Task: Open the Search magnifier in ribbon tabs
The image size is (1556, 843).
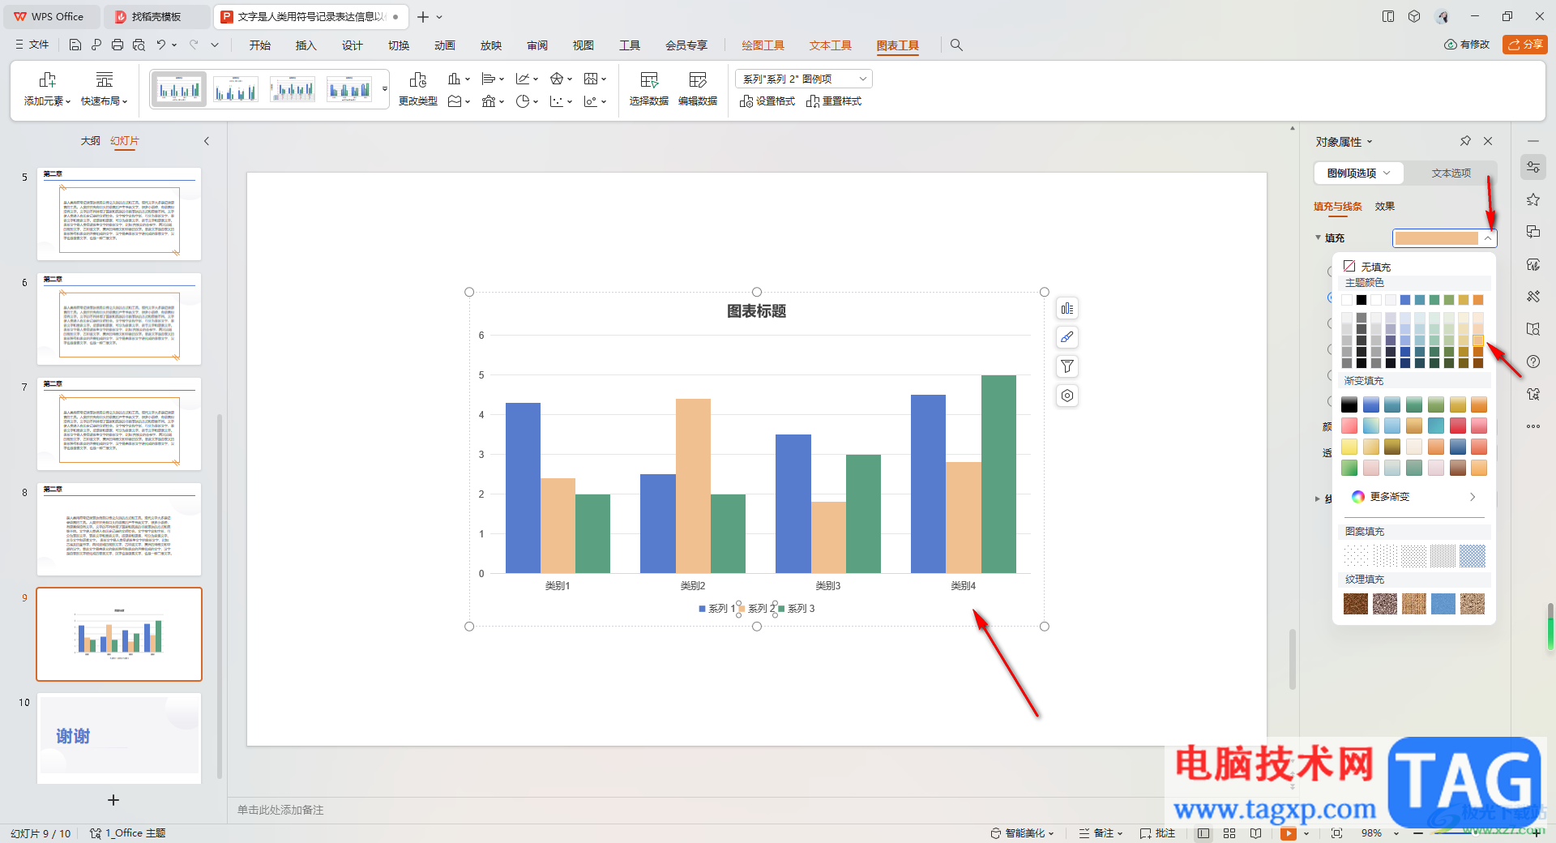Action: point(956,45)
